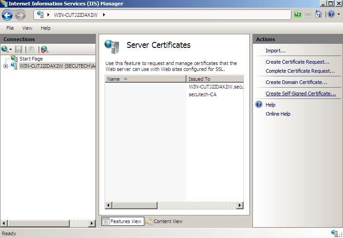The width and height of the screenshot is (343, 238).
Task: Click the Delete Connection globe icon
Action: pyautogui.click(x=45, y=50)
